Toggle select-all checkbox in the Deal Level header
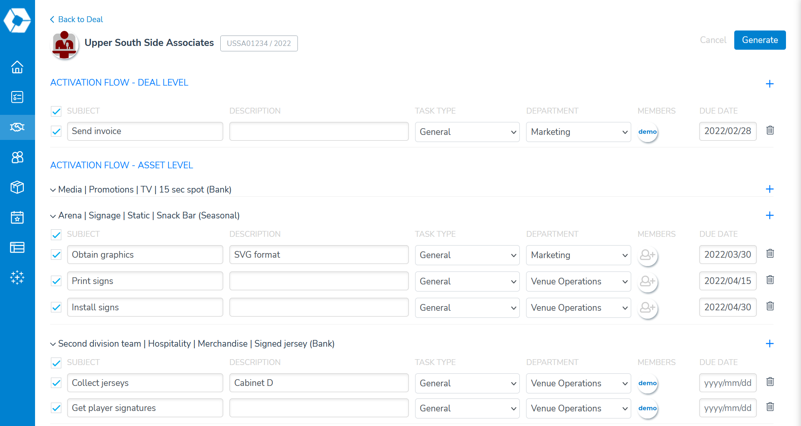 click(56, 111)
